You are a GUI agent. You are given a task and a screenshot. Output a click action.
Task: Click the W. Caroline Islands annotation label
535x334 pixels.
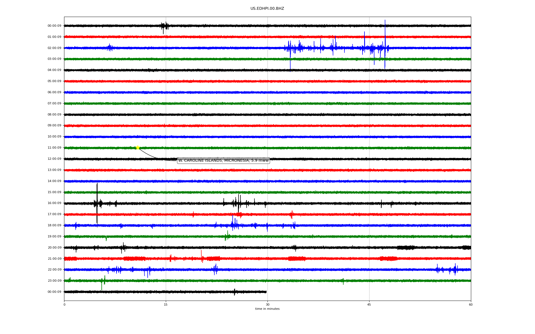[x=223, y=161]
